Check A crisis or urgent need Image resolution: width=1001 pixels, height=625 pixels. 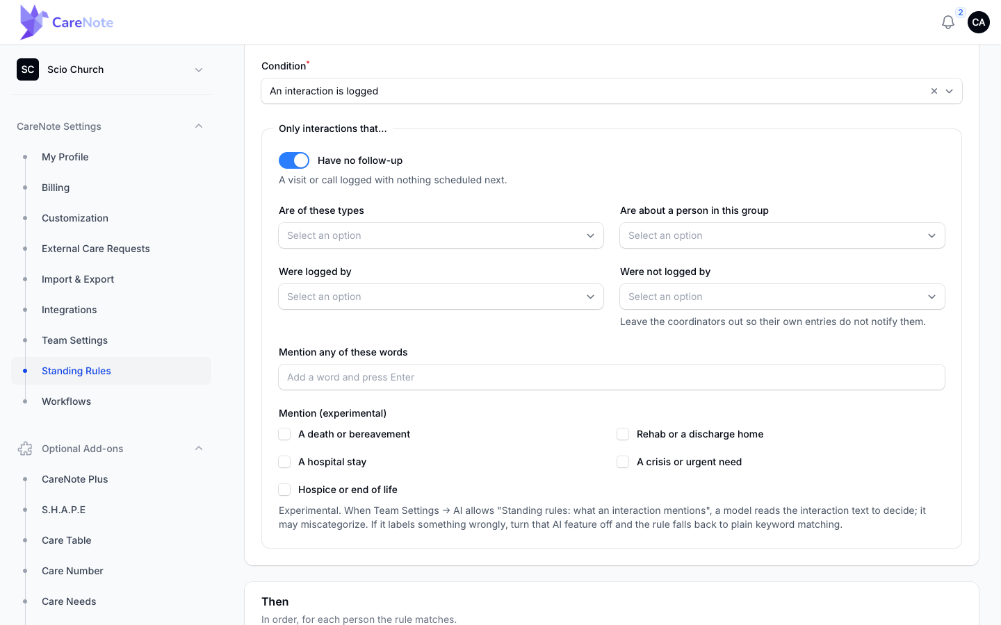tap(623, 462)
